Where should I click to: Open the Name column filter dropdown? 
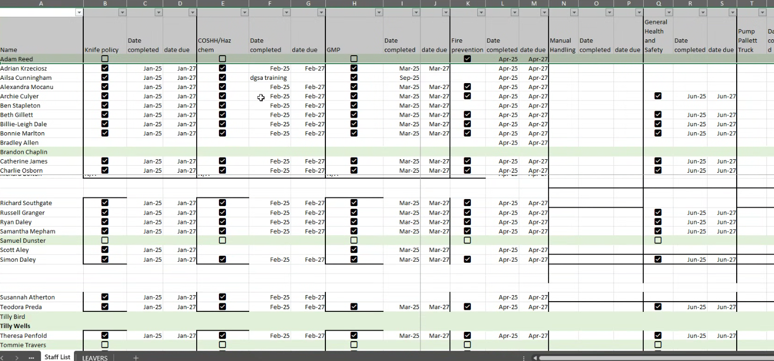tap(79, 12)
